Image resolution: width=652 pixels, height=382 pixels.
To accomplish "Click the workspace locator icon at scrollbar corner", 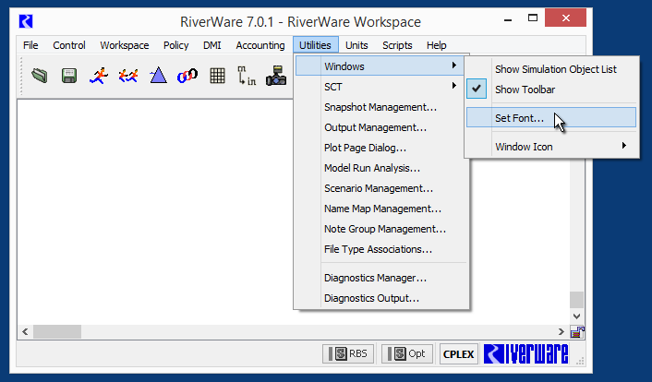I will [577, 331].
